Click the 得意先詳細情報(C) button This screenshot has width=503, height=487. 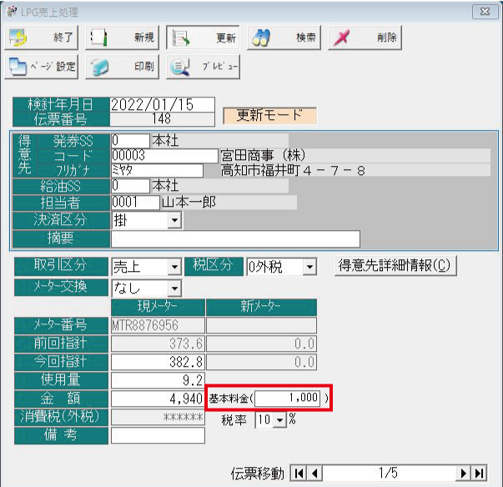(x=395, y=266)
